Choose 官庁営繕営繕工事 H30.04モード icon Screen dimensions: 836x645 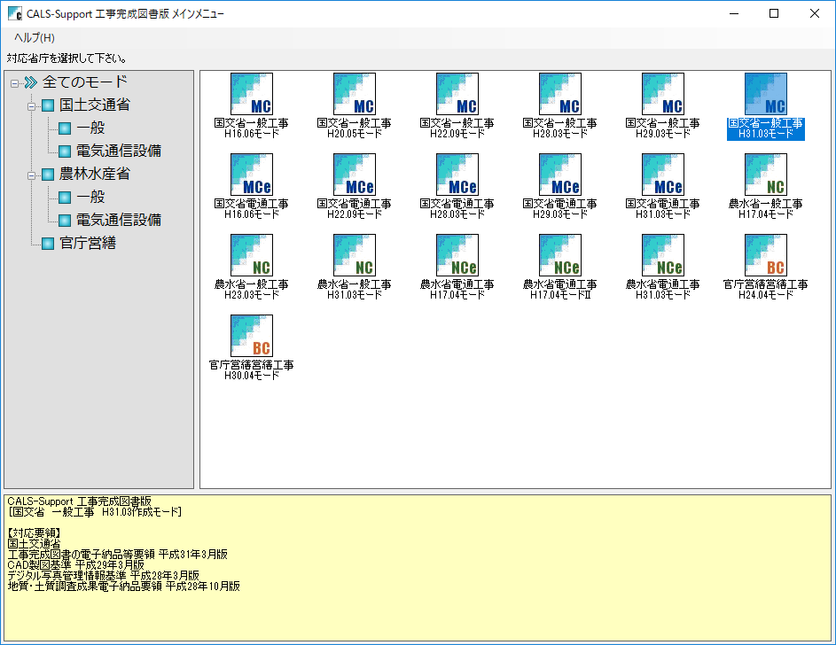click(x=251, y=337)
